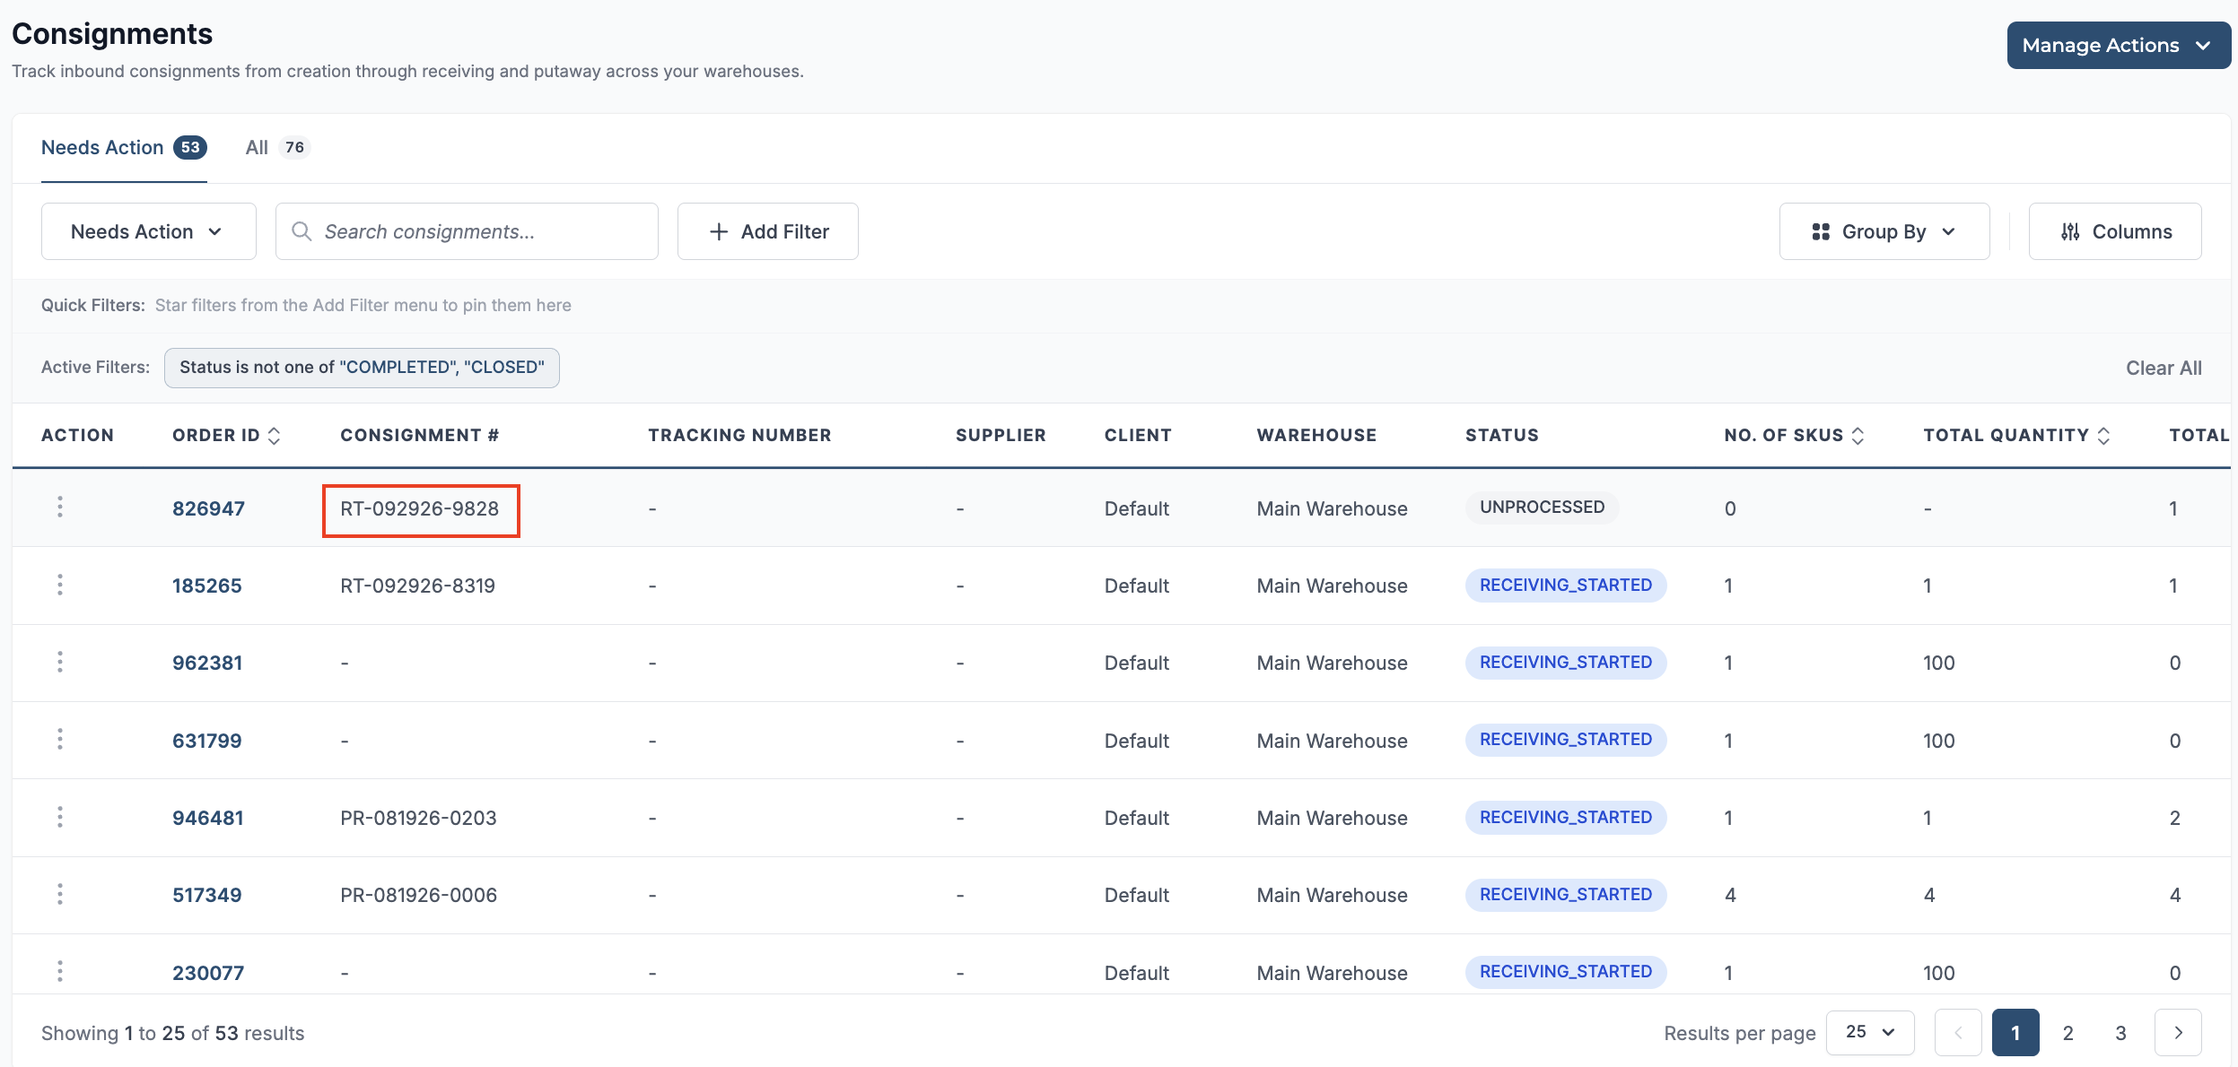The image size is (2238, 1067).
Task: Open actions menu for order 517349
Action: pyautogui.click(x=60, y=895)
